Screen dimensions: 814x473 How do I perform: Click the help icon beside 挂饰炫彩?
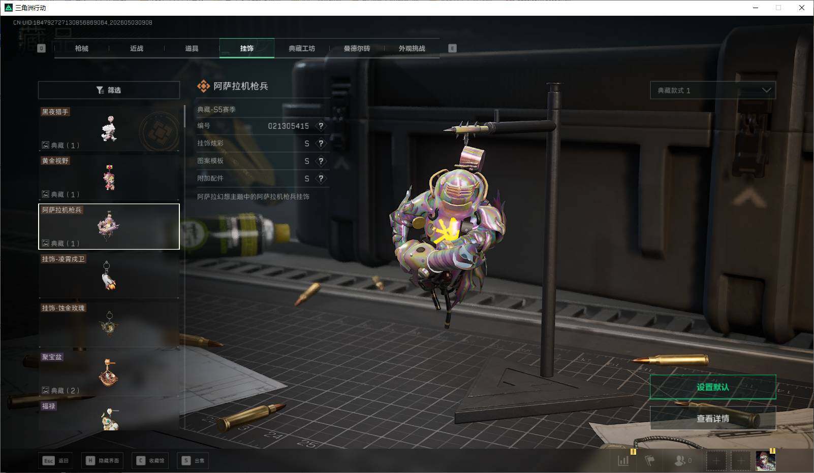click(x=321, y=144)
